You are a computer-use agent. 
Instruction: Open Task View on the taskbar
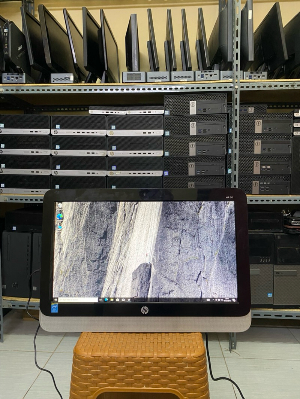click(100, 300)
